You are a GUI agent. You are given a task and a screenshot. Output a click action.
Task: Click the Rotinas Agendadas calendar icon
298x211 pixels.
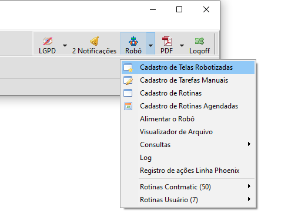tap(128, 106)
